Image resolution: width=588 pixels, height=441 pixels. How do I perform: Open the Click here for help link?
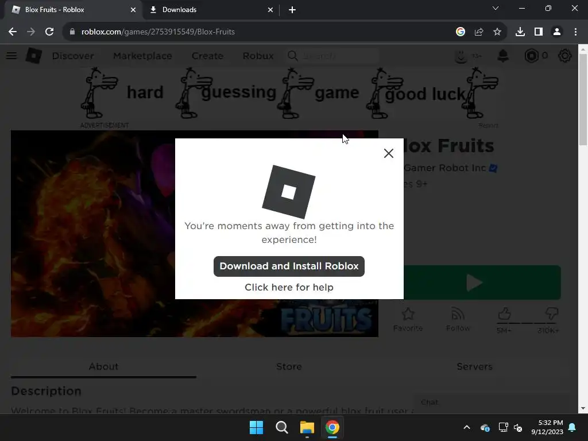click(289, 287)
